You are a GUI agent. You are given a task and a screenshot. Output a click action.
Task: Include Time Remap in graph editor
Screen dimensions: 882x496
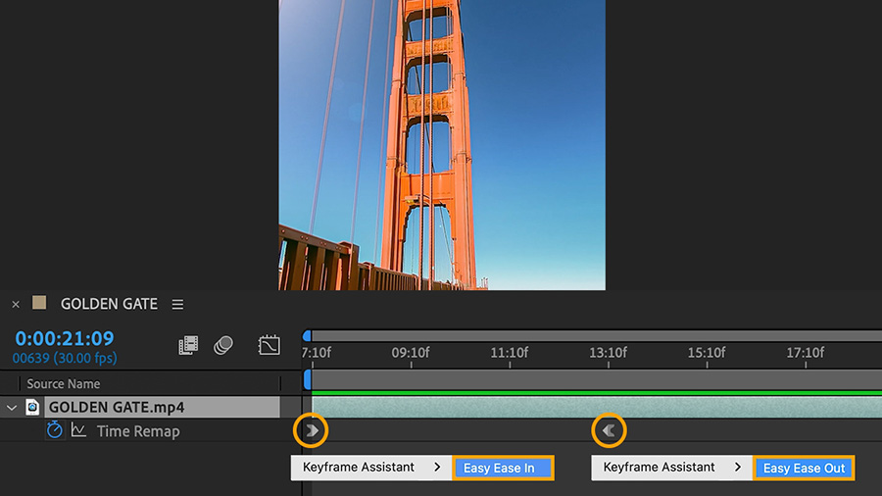click(78, 430)
